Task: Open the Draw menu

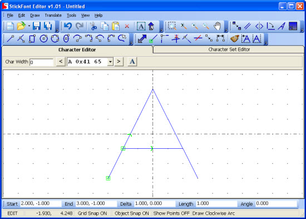Action: pyautogui.click(x=35, y=16)
